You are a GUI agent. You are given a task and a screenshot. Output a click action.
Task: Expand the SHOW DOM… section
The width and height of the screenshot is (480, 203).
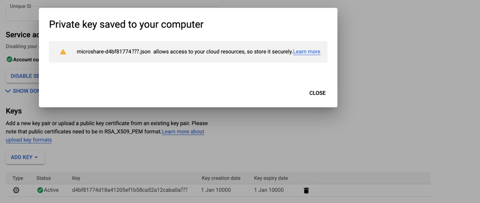click(x=22, y=91)
